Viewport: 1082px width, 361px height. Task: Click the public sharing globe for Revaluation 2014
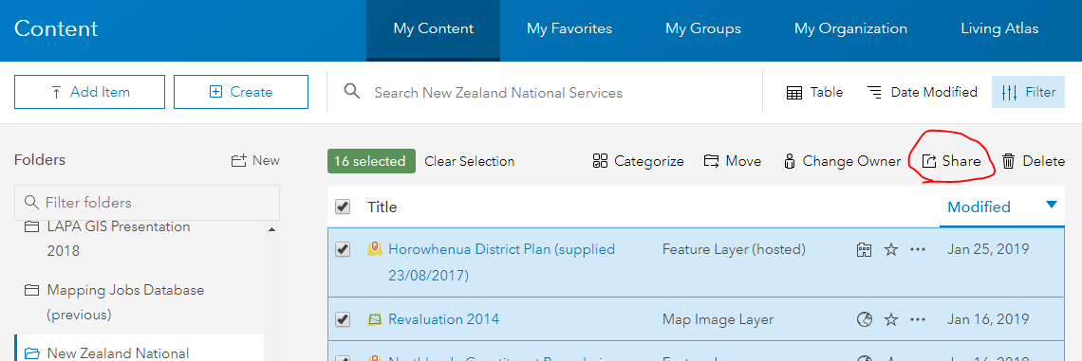click(864, 319)
